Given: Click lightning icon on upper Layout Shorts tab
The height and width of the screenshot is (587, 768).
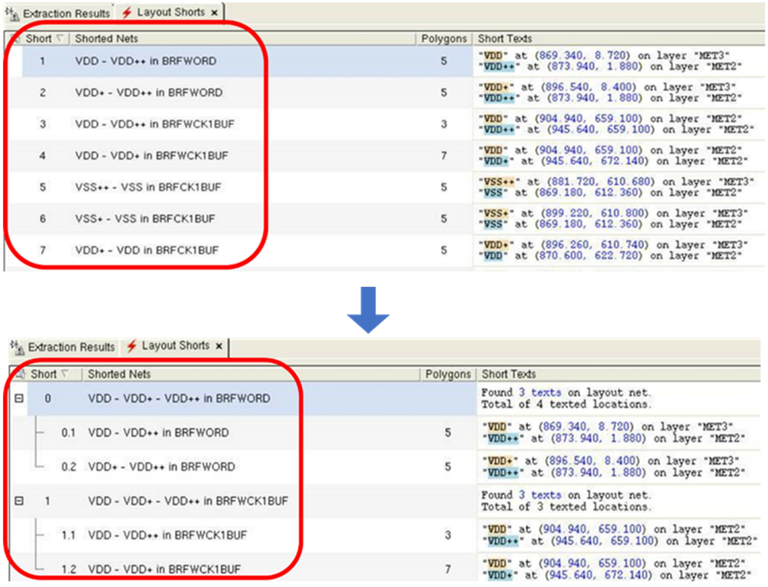Looking at the screenshot, I should 127,13.
